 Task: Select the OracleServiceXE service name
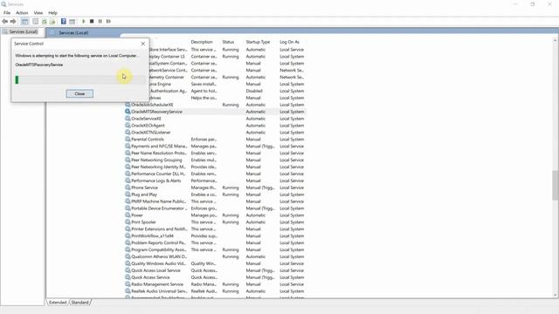(146, 119)
